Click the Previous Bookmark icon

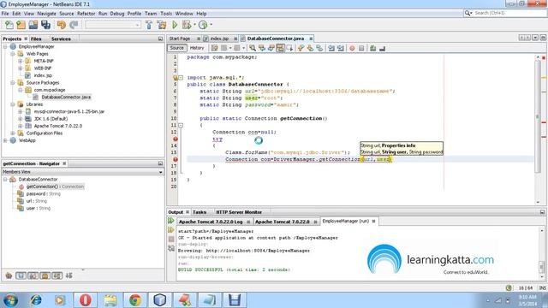pyautogui.click(x=301, y=48)
